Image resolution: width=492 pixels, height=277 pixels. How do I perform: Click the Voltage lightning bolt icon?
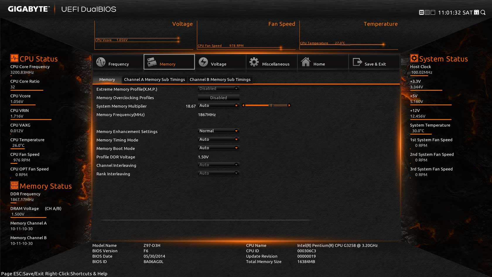203,62
